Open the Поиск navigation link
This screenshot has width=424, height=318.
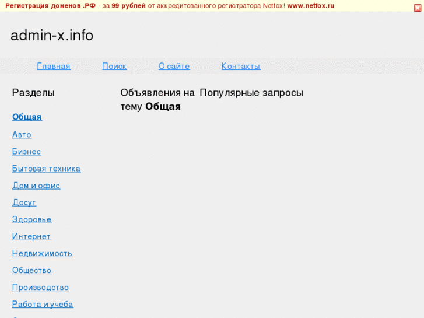coord(114,66)
